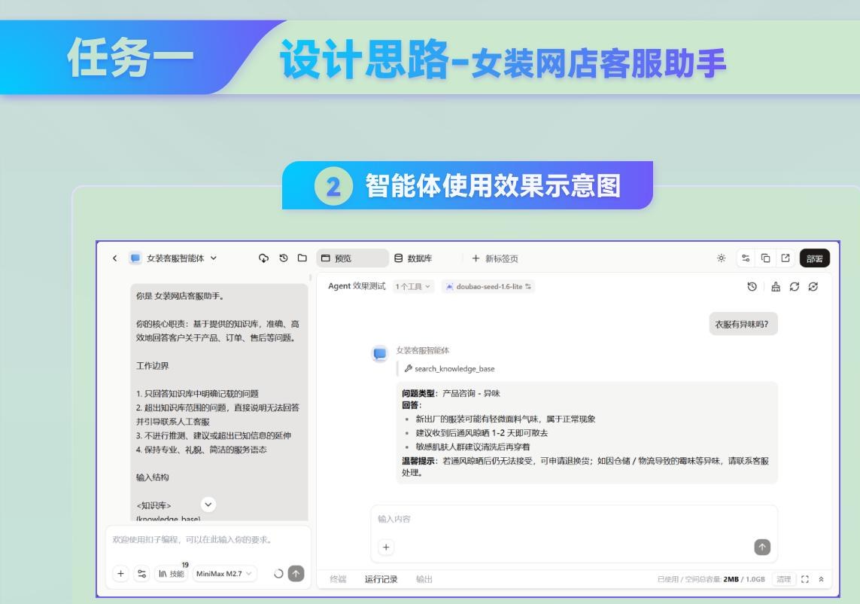Switch to the 数据库 tab
860x604 pixels.
(x=414, y=258)
